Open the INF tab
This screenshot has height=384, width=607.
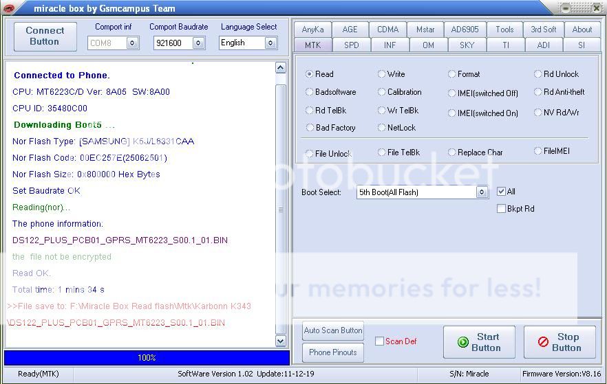click(390, 45)
